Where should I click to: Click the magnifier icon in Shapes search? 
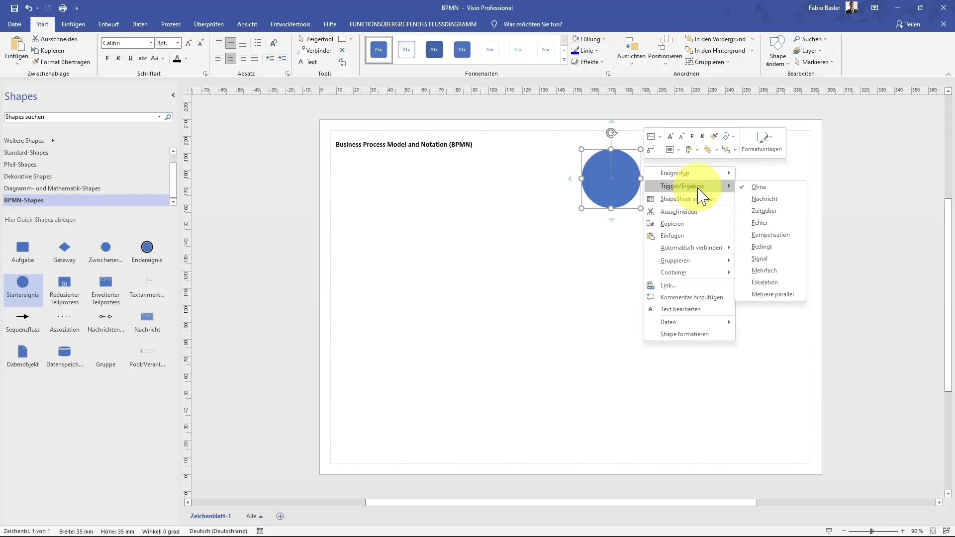(168, 117)
